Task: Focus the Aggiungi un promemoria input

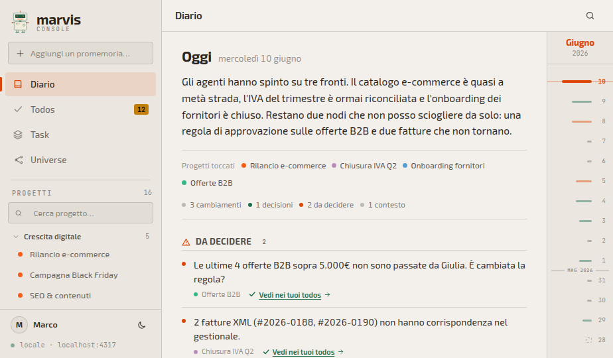Action: (x=80, y=53)
